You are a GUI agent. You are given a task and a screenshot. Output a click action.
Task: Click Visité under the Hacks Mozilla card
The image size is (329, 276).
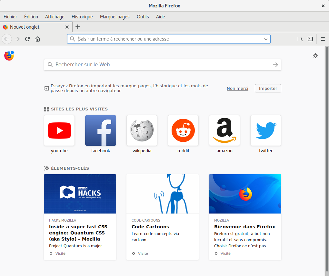tap(60, 253)
